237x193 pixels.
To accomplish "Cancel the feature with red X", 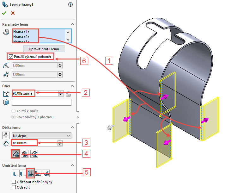I will coord(13,13).
